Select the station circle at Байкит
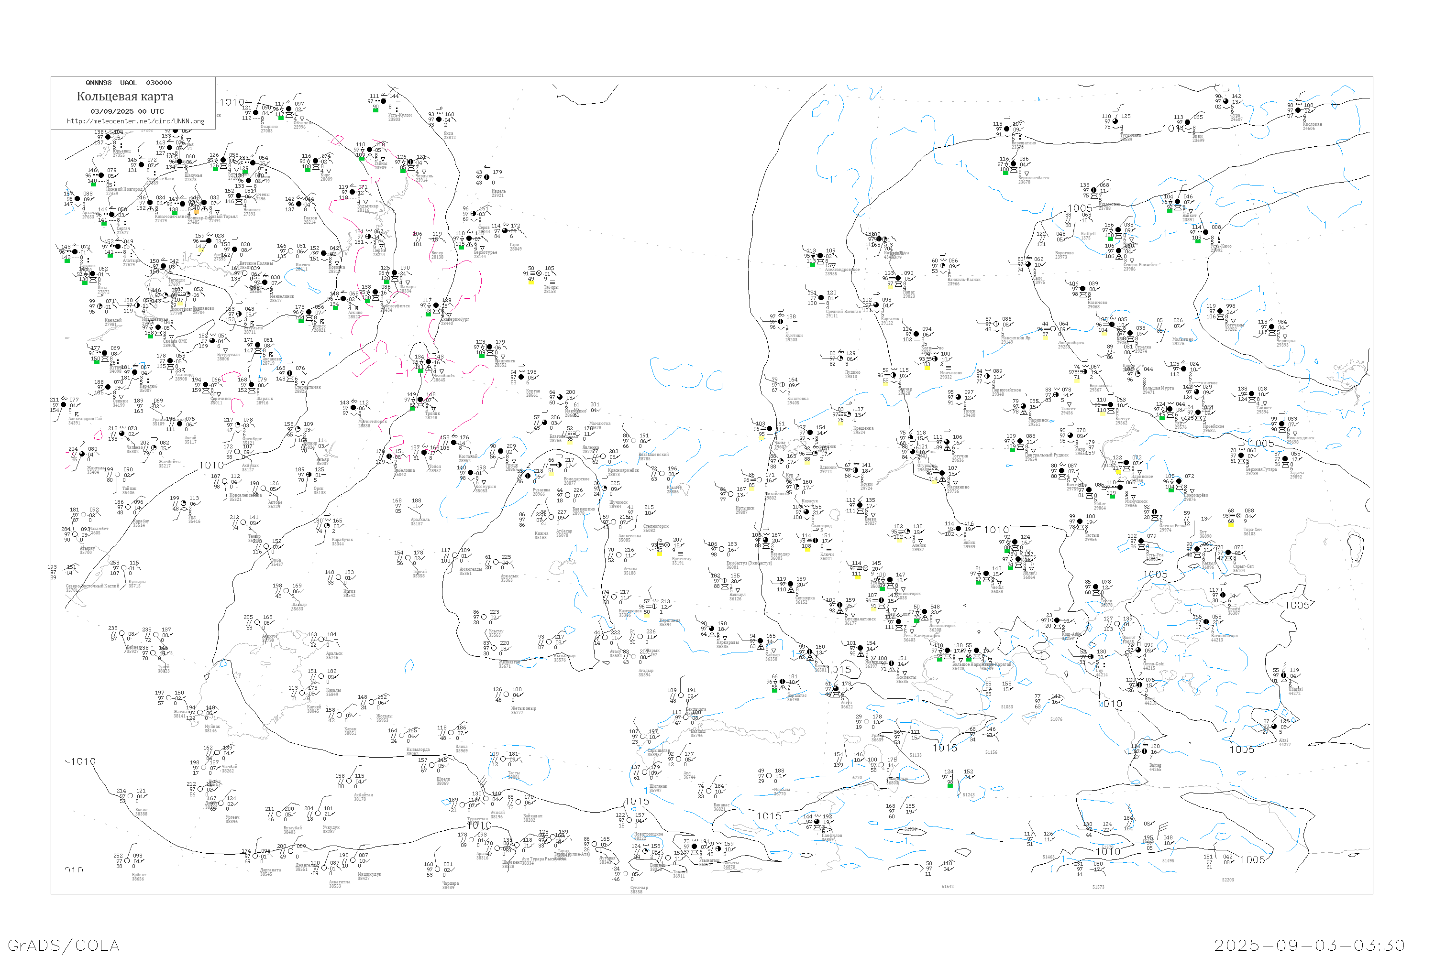The height and width of the screenshot is (956, 1435). (1178, 202)
